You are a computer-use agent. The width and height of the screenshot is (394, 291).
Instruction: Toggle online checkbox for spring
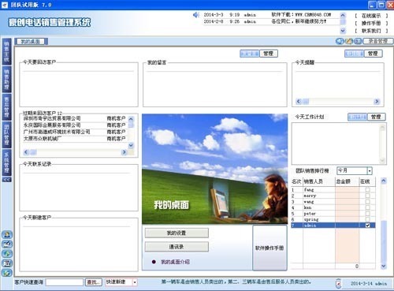click(x=367, y=219)
